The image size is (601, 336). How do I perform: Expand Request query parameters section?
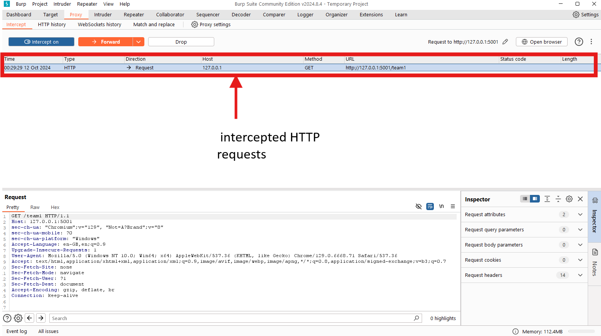pyautogui.click(x=580, y=229)
